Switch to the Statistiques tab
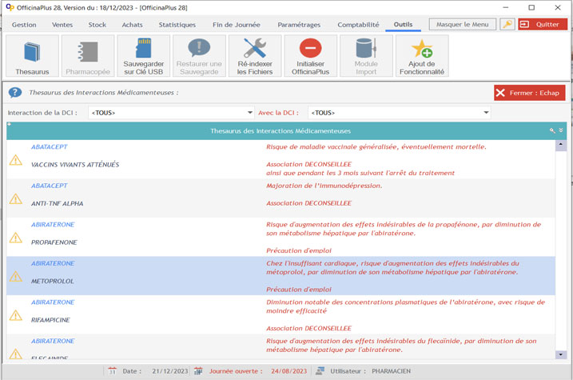 [x=177, y=25]
